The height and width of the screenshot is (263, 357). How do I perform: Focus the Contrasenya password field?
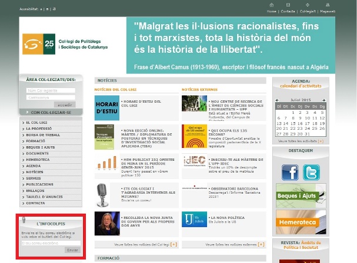pos(51,97)
